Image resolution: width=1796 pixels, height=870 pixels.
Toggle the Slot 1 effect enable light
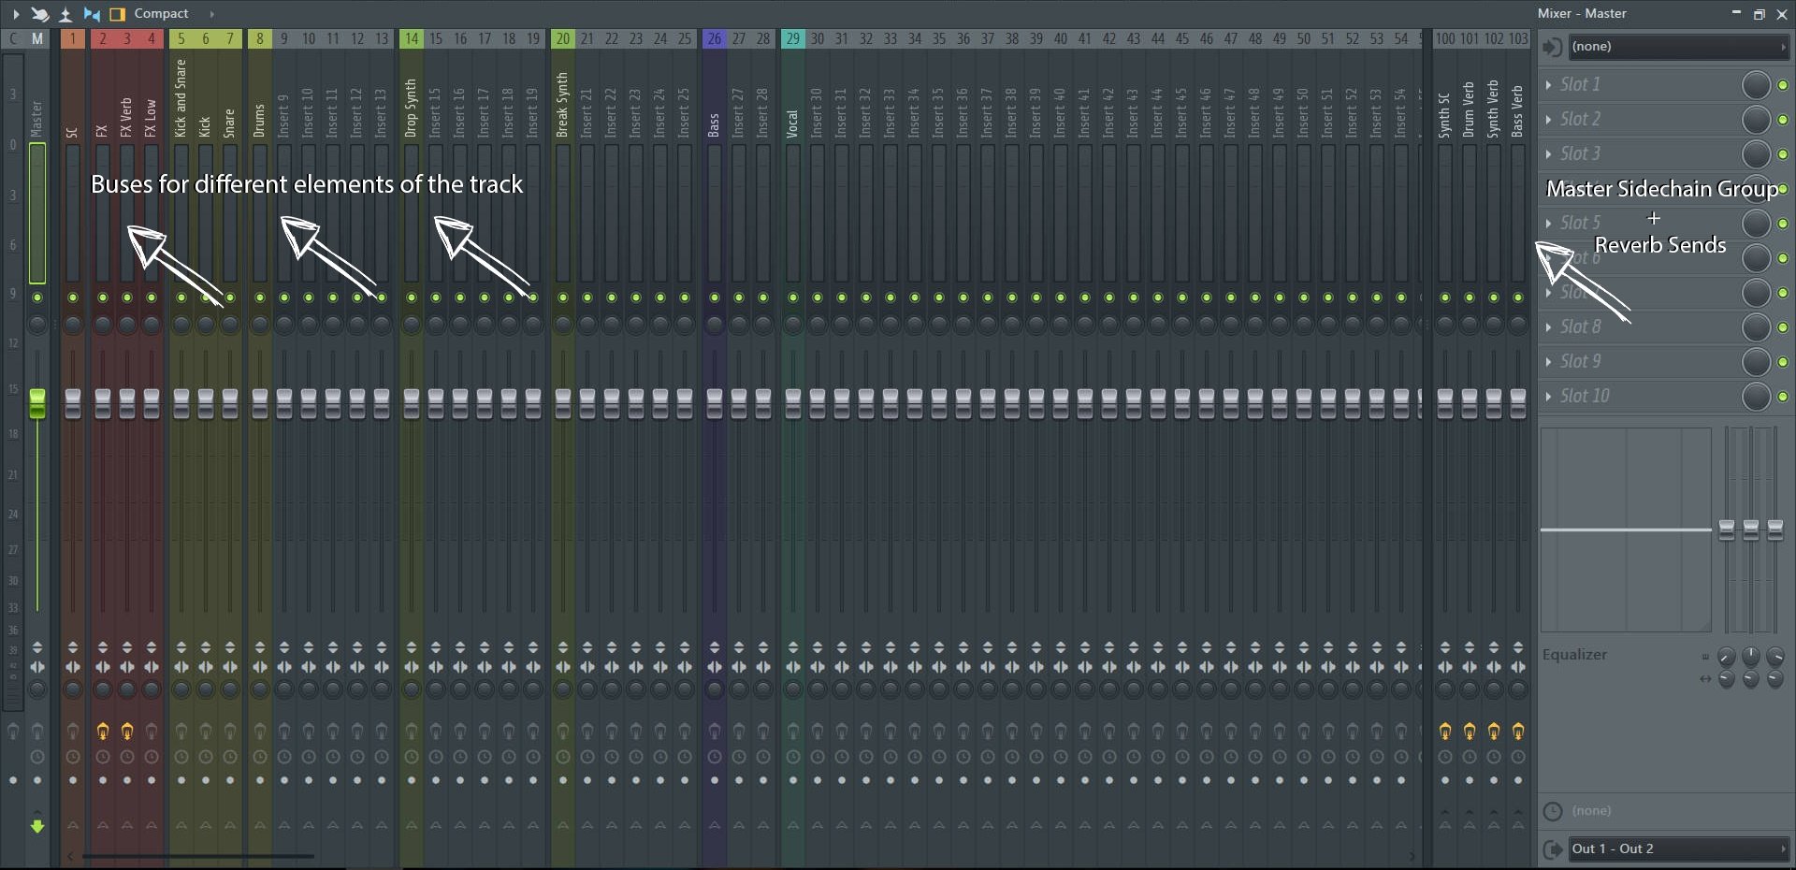point(1784,83)
